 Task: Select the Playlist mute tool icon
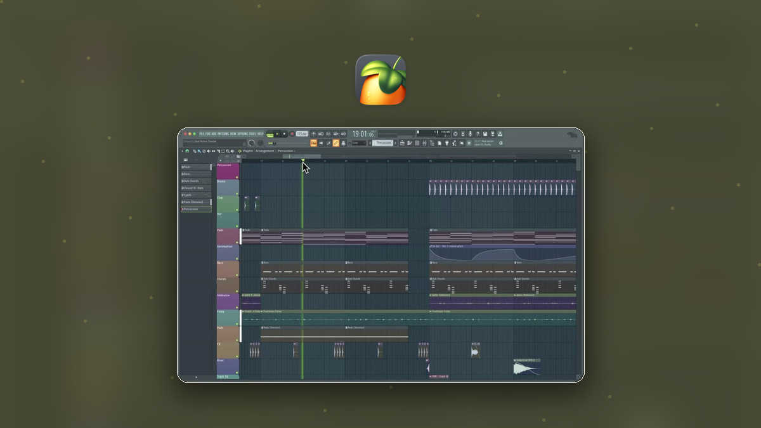pyautogui.click(x=209, y=151)
